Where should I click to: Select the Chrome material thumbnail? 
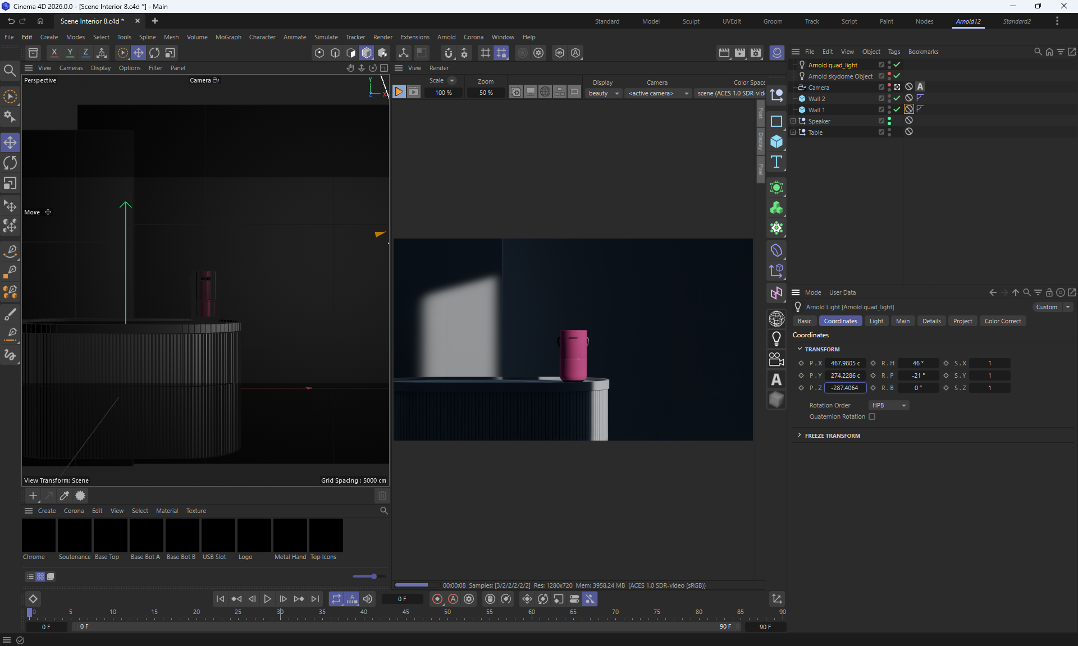39,536
